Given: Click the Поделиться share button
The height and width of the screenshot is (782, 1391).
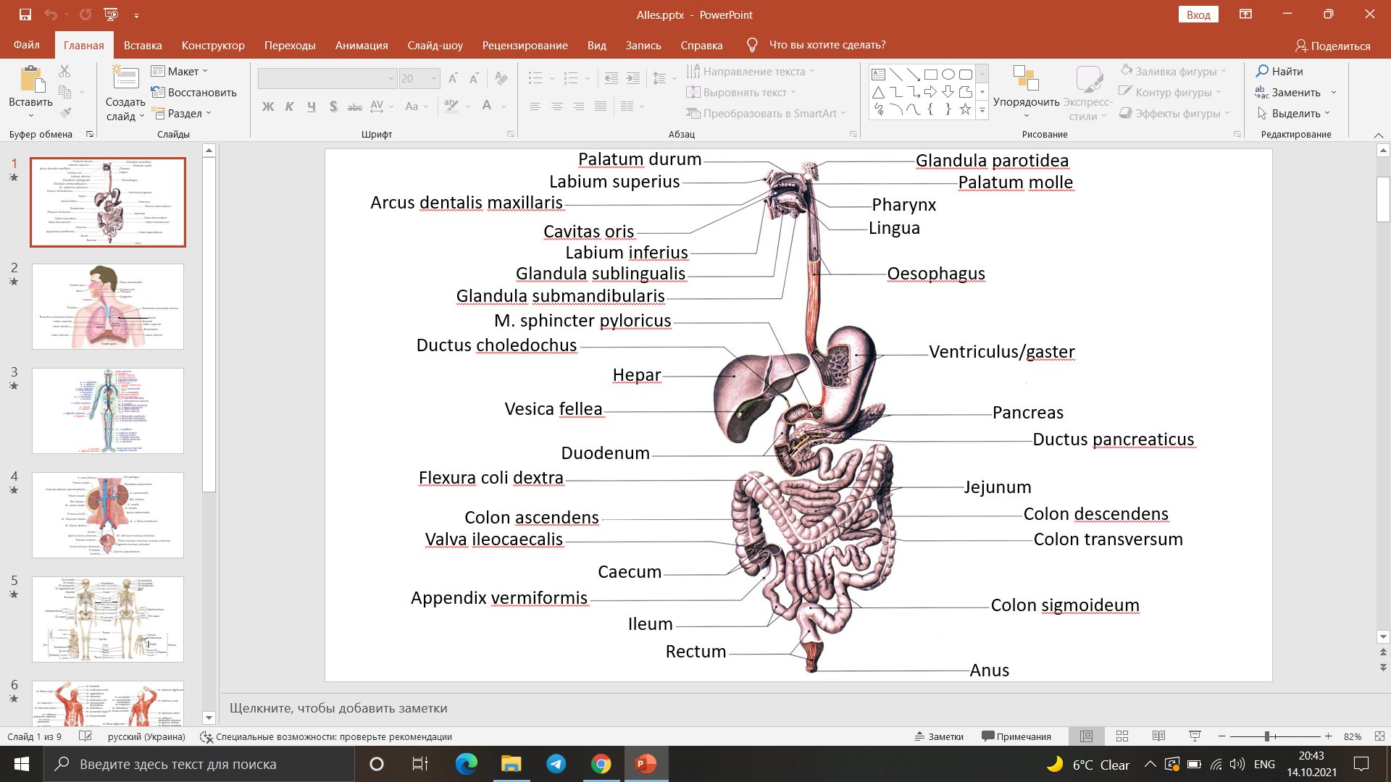Looking at the screenshot, I should point(1333,46).
